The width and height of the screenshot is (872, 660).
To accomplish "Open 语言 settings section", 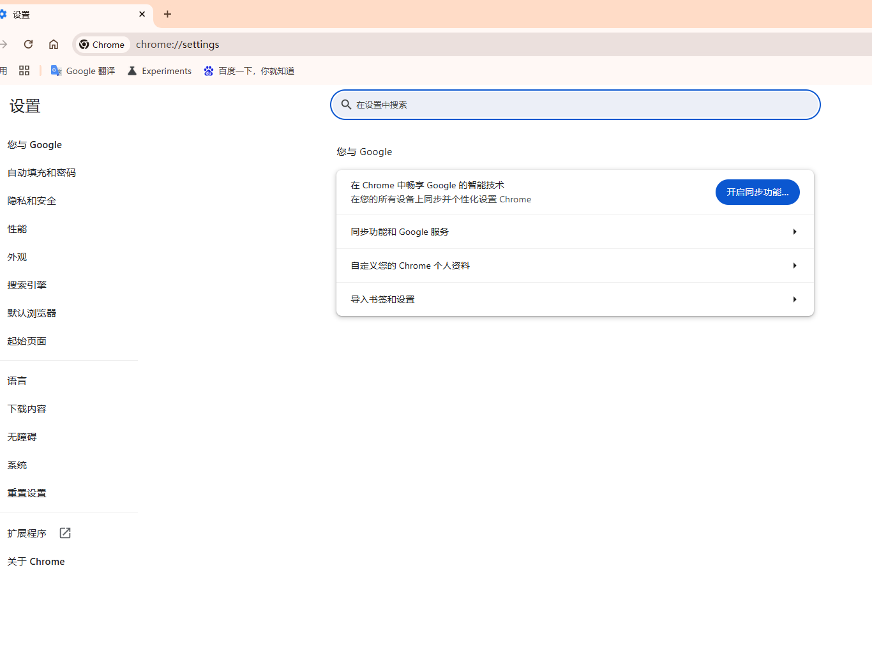I will coord(17,381).
